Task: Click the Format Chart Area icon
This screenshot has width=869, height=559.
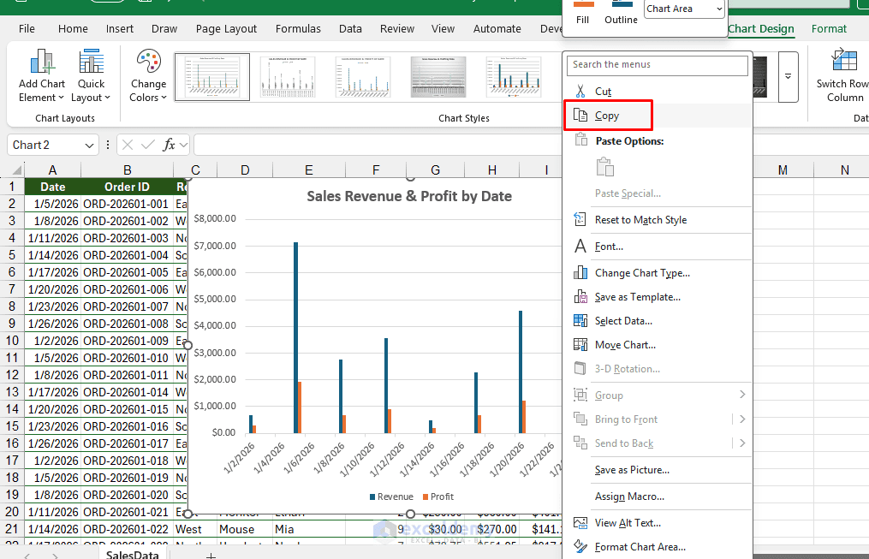Action: point(580,547)
